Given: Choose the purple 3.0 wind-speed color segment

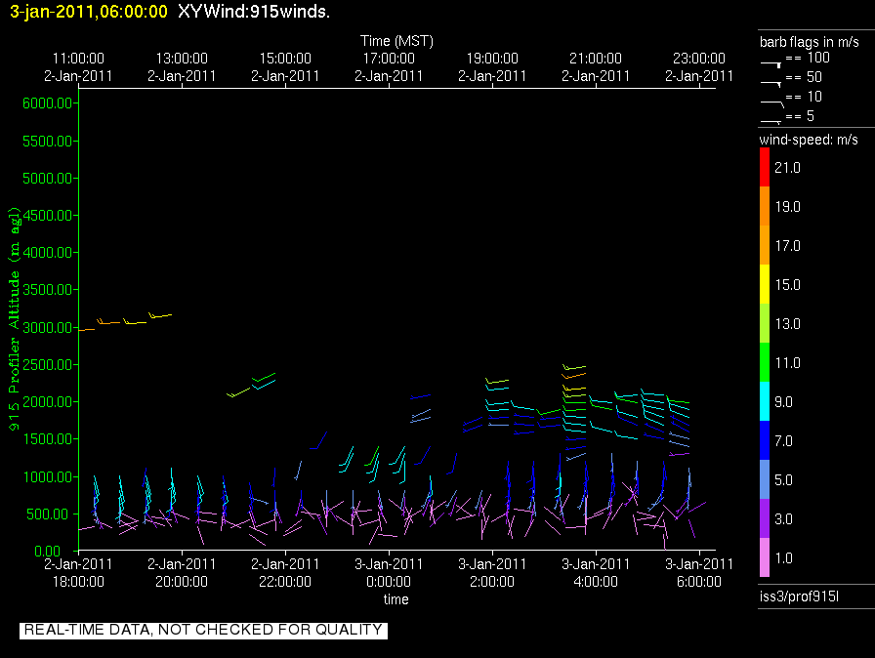Looking at the screenshot, I should click(766, 519).
